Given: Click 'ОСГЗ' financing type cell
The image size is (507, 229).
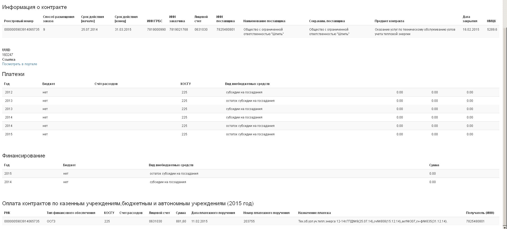Looking at the screenshot, I should click(51, 221).
